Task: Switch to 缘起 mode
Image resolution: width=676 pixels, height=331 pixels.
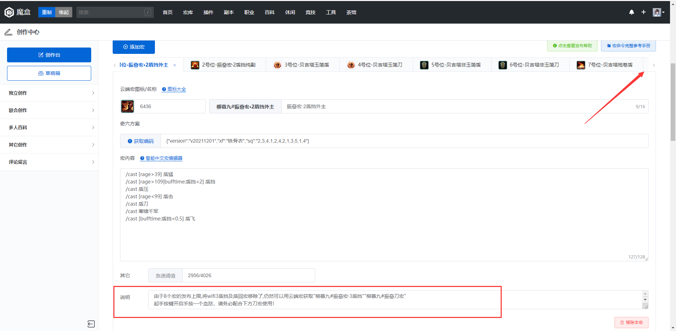Action: pyautogui.click(x=63, y=12)
